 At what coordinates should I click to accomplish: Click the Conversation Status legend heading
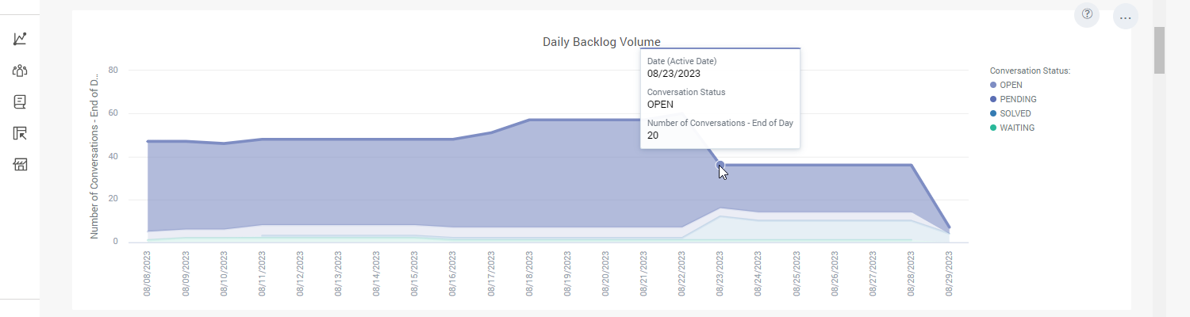[1030, 71]
